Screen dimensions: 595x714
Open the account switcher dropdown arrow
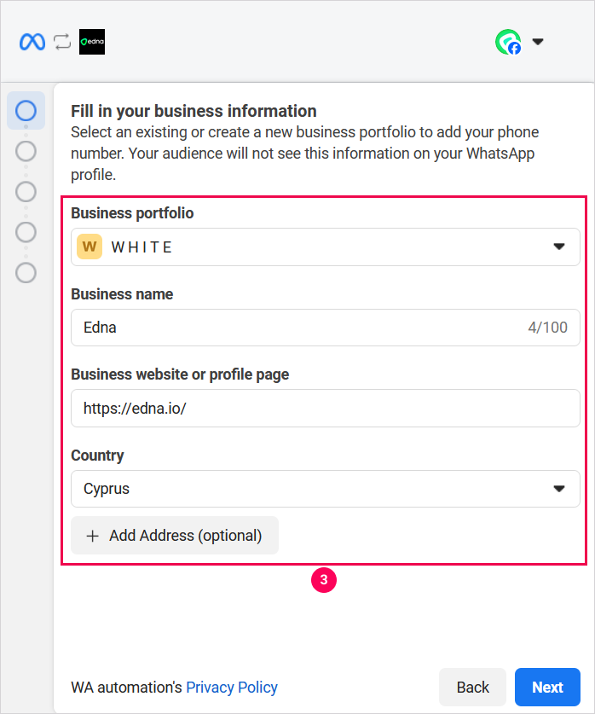coord(538,42)
